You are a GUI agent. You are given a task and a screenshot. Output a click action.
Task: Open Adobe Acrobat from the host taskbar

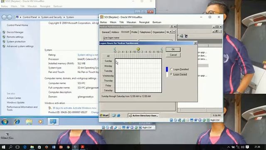(x=83, y=147)
